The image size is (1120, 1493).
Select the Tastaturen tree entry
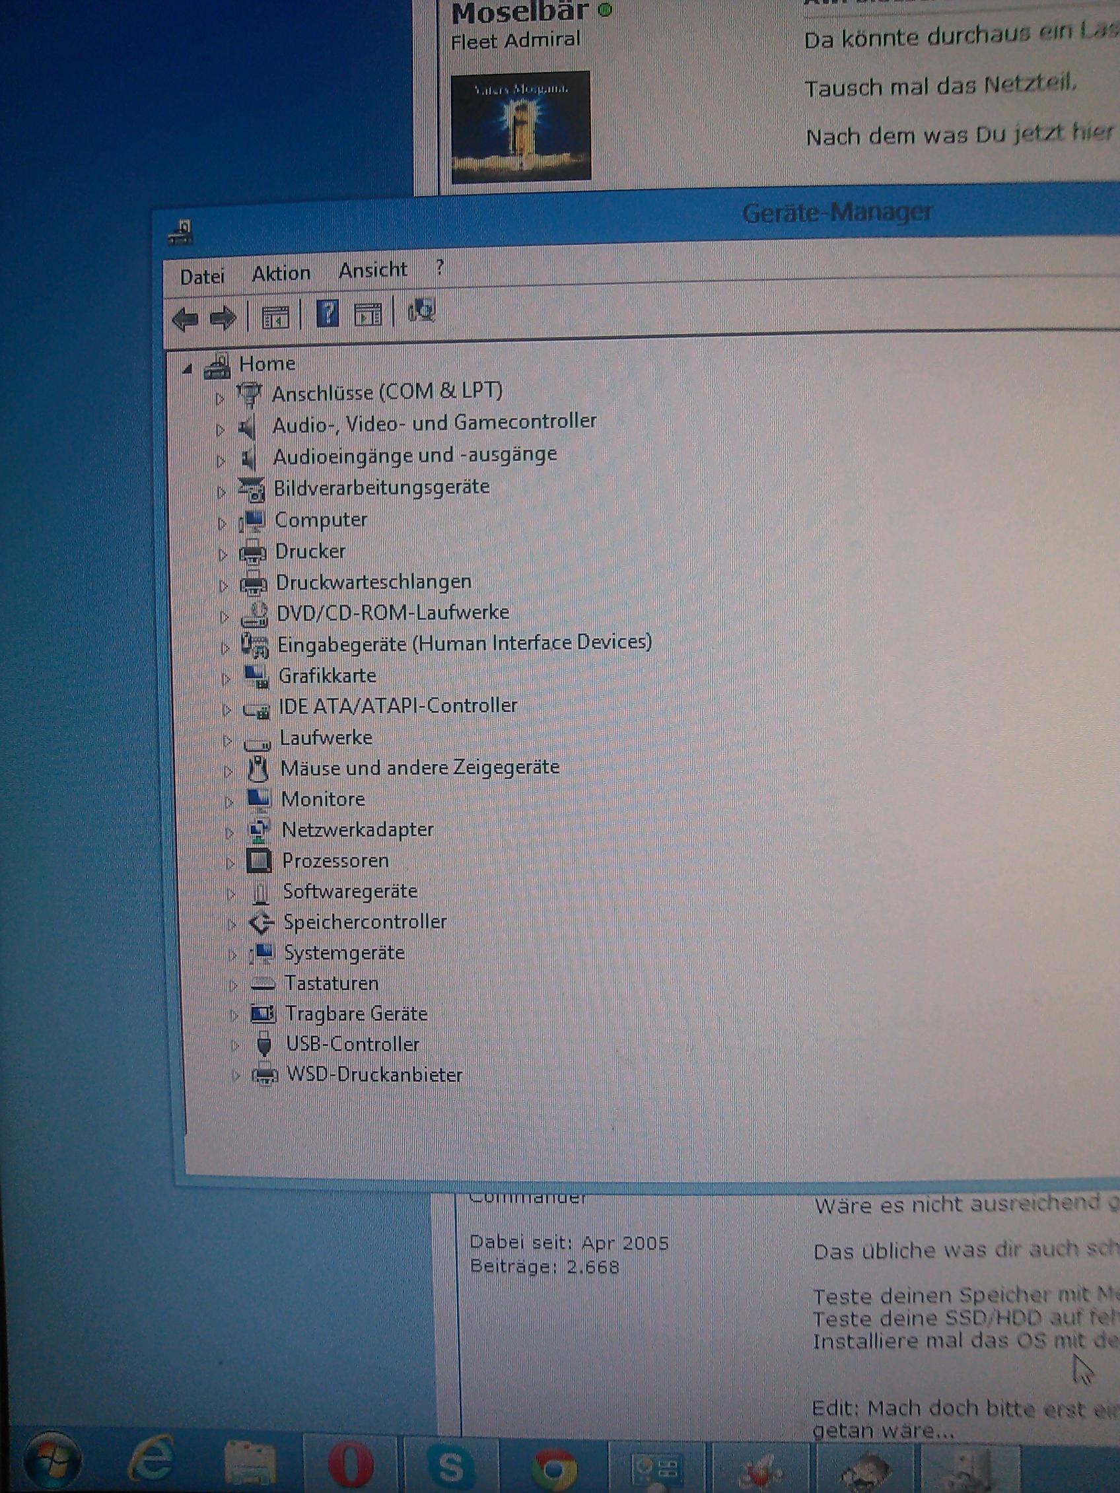332,983
